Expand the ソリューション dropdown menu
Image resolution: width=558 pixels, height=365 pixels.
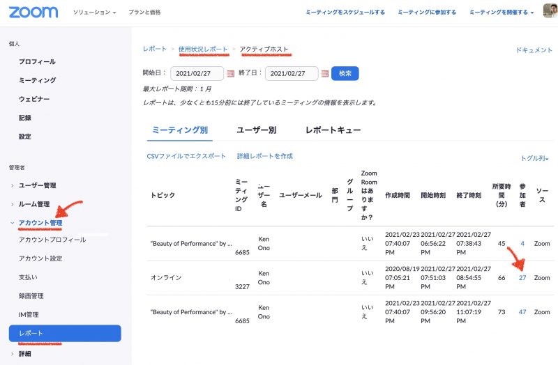pyautogui.click(x=95, y=13)
